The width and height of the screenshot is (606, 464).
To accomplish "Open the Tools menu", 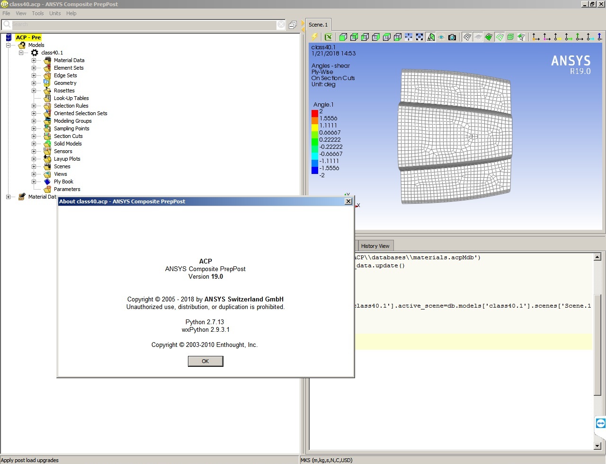I will tap(38, 13).
